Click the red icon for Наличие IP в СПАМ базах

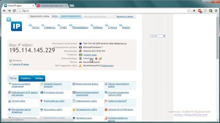106,110
